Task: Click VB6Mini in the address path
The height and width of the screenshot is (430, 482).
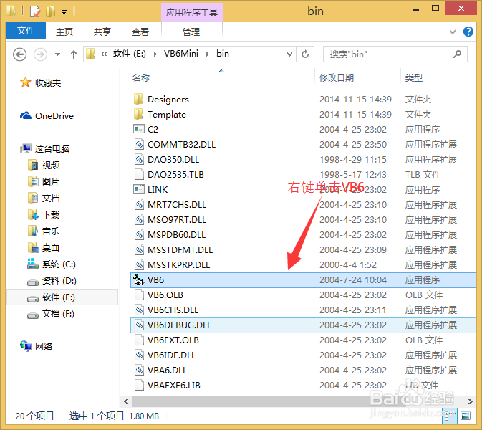Action: (181, 54)
